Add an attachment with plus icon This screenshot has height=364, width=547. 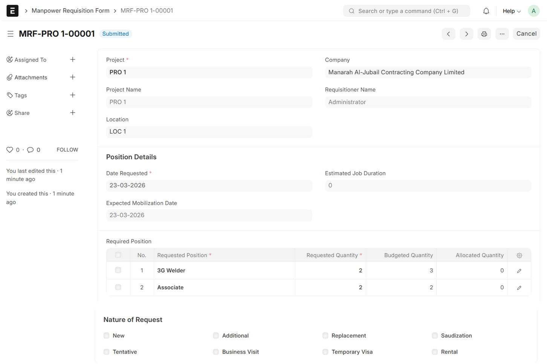(x=73, y=77)
